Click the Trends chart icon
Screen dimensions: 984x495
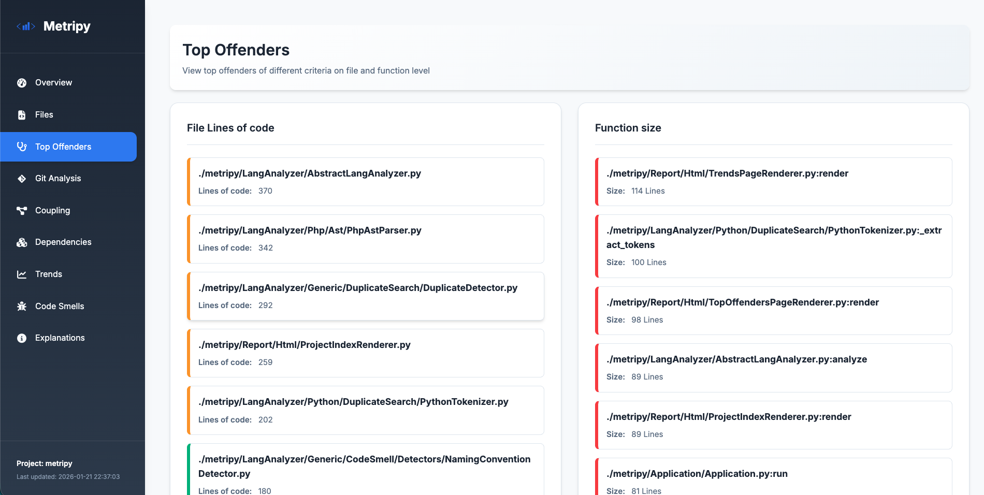pos(22,274)
